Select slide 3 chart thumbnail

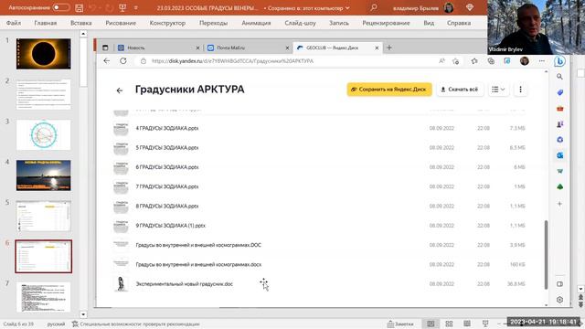pyautogui.click(x=43, y=134)
